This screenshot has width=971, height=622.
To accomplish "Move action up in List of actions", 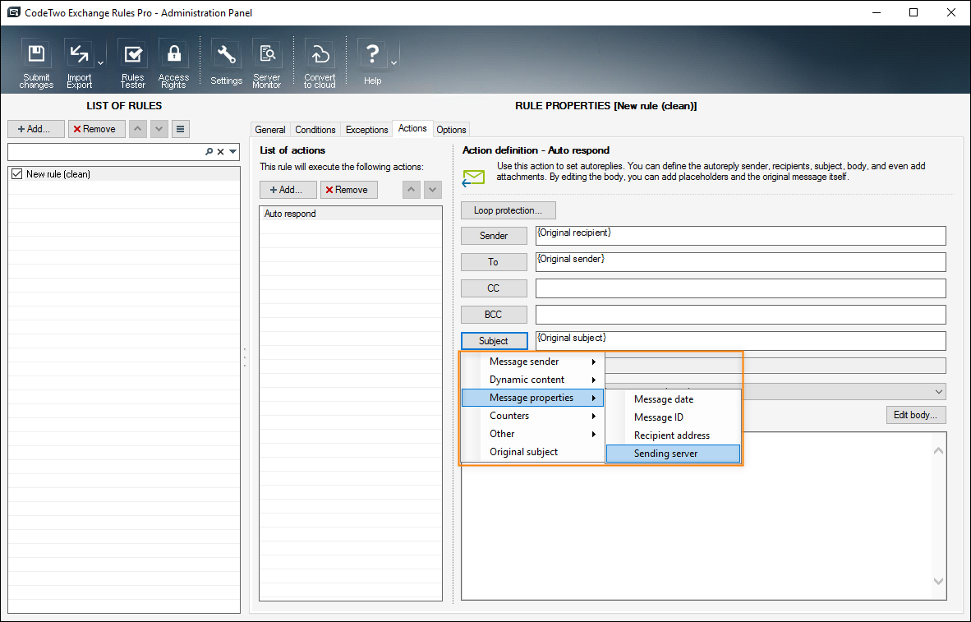I will 412,190.
